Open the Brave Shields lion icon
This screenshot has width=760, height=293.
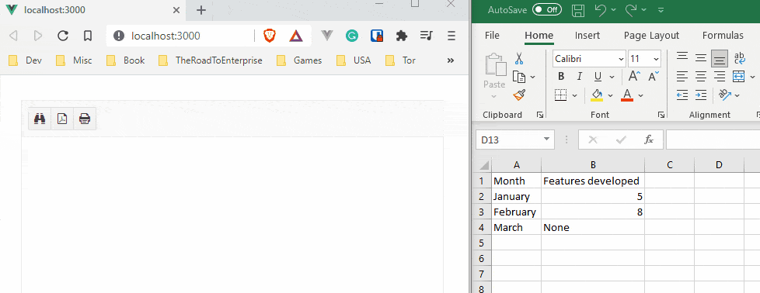[270, 36]
